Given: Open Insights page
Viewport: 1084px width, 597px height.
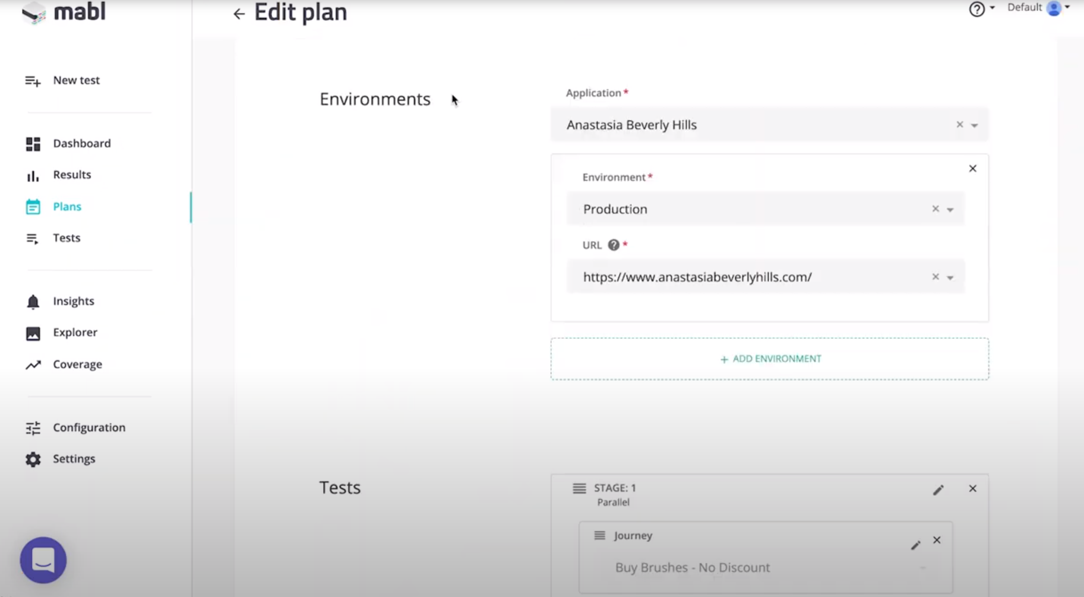Looking at the screenshot, I should 74,301.
